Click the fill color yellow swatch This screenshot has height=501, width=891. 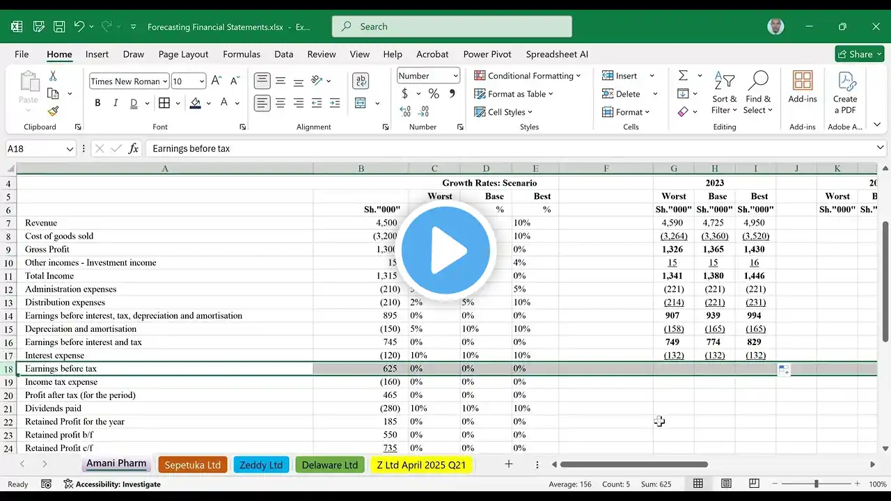(196, 103)
